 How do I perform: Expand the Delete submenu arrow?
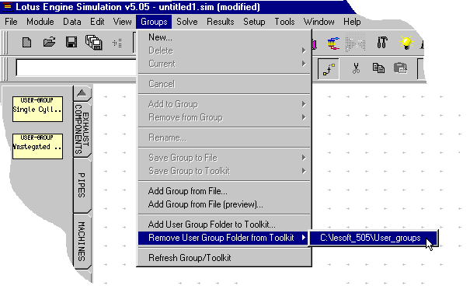click(304, 50)
